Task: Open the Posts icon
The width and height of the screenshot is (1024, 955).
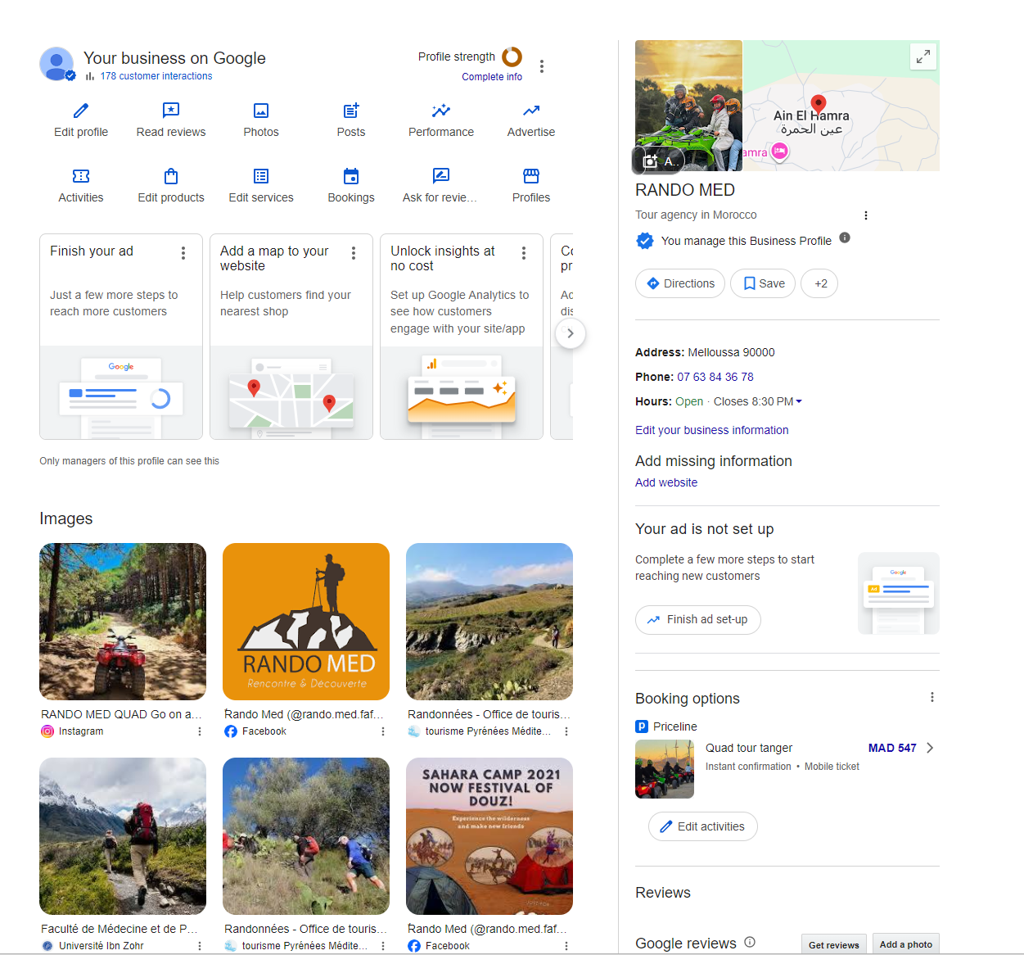Action: [351, 111]
